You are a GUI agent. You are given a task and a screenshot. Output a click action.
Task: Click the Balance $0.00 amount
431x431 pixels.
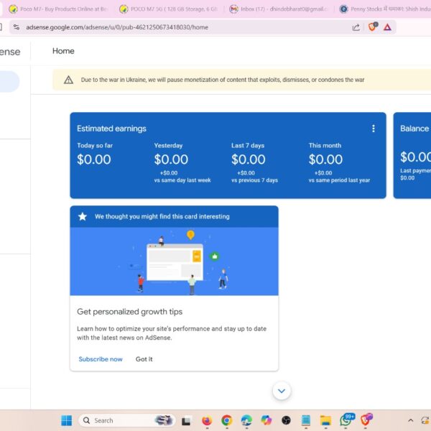click(x=416, y=157)
